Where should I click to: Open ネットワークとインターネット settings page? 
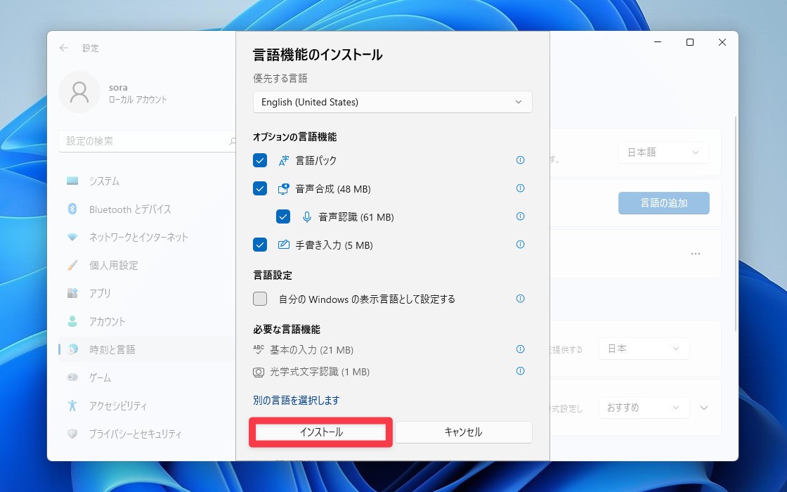(147, 237)
